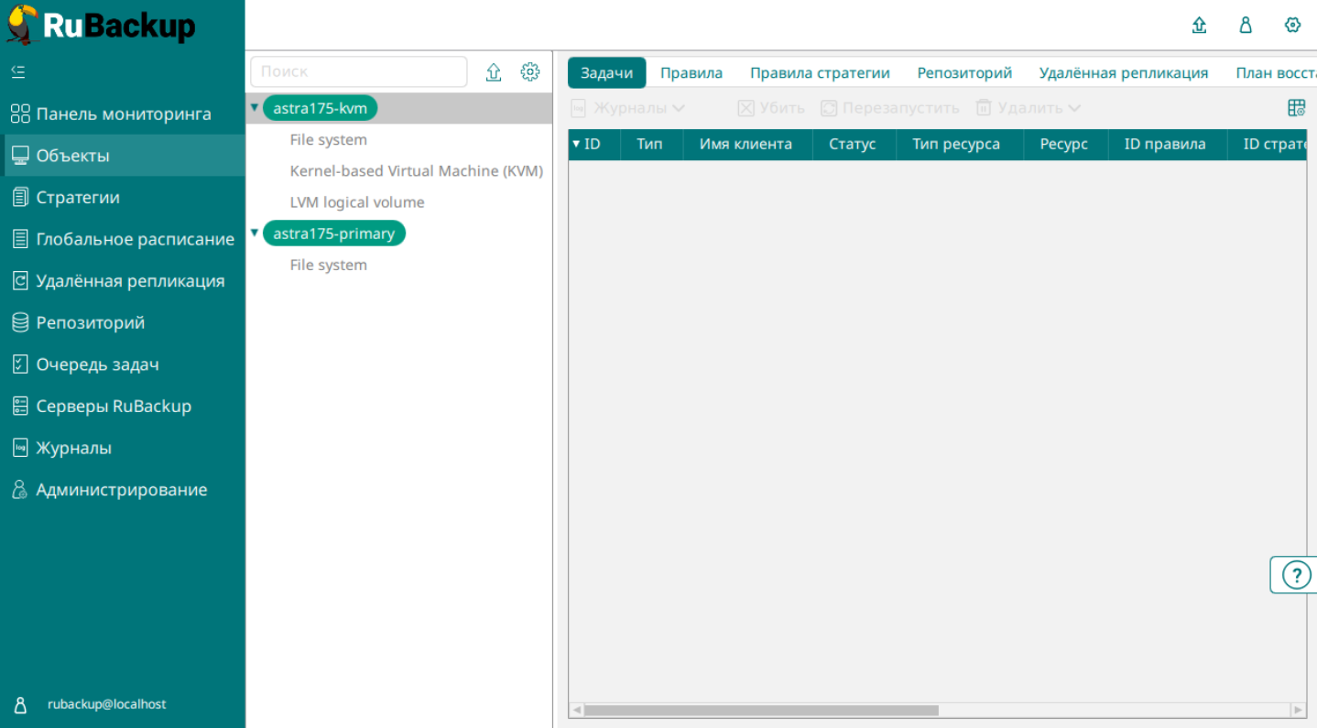Image resolution: width=1317 pixels, height=728 pixels.
Task: Open the user profile icon in header
Action: point(1246,26)
